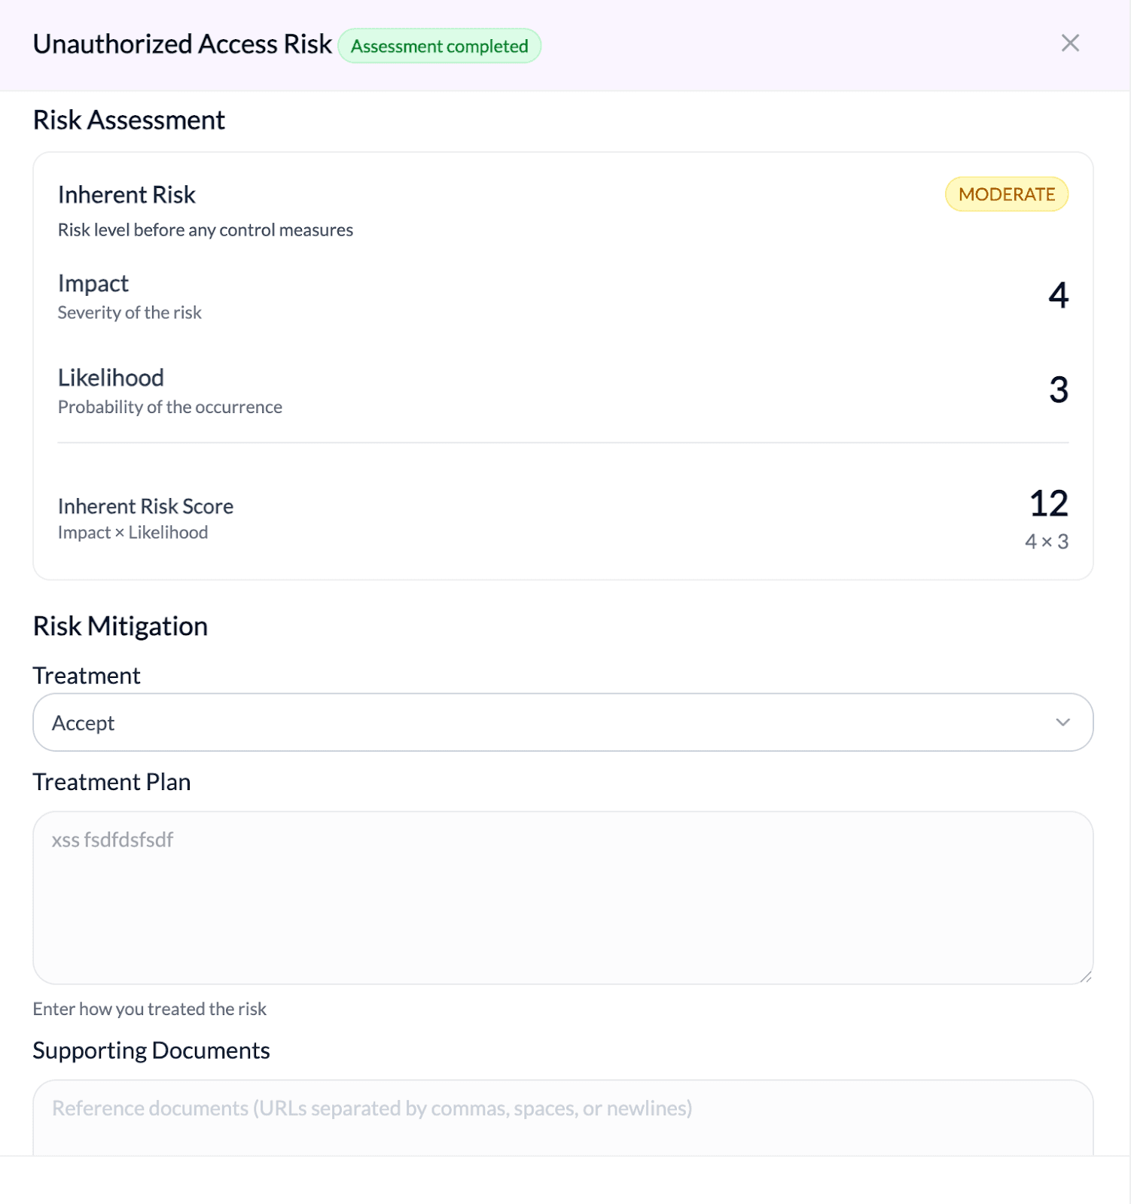
Task: Click the Supporting Documents label
Action: 151,1050
